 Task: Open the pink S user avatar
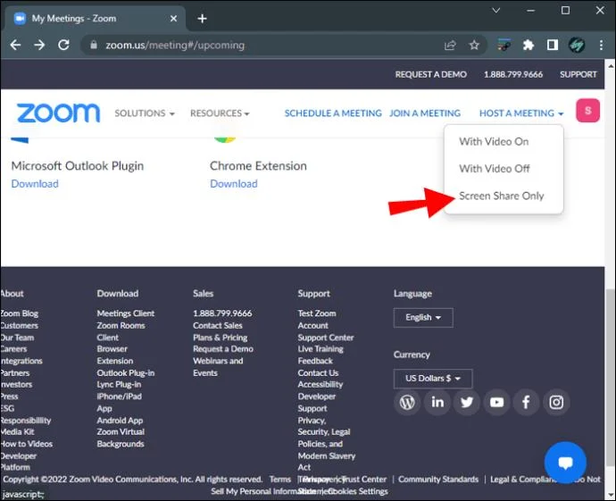pos(587,111)
